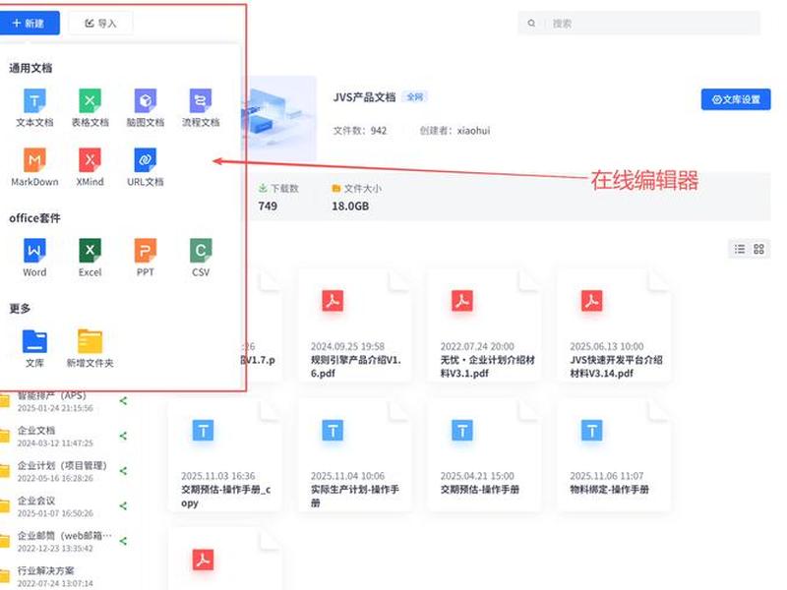Create a new MarkDown document
Viewport: 787px width, 590px height.
(34, 167)
